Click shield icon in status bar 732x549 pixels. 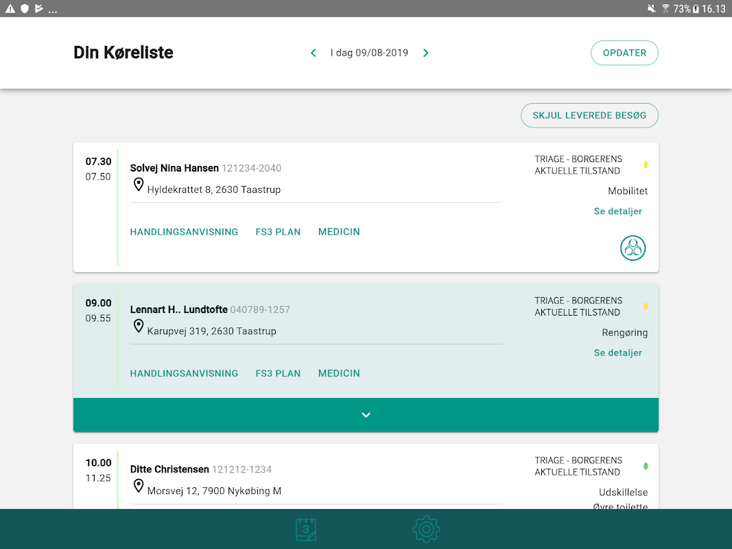pyautogui.click(x=25, y=8)
